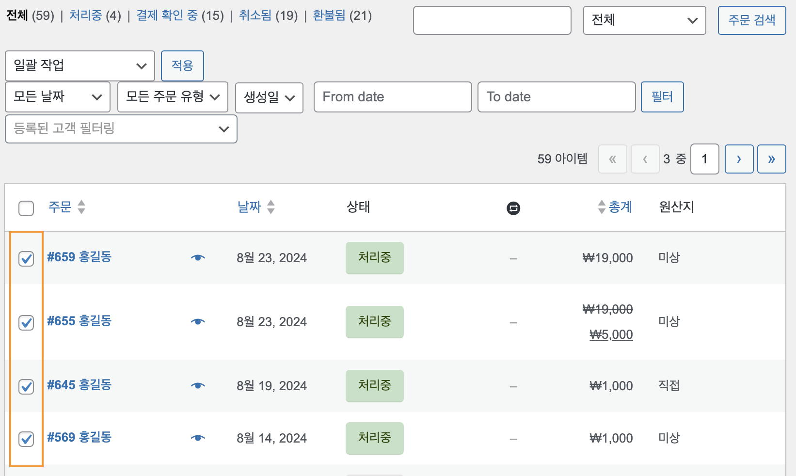Show 환불됨 (21) orders filter
The image size is (796, 476).
pos(342,16)
